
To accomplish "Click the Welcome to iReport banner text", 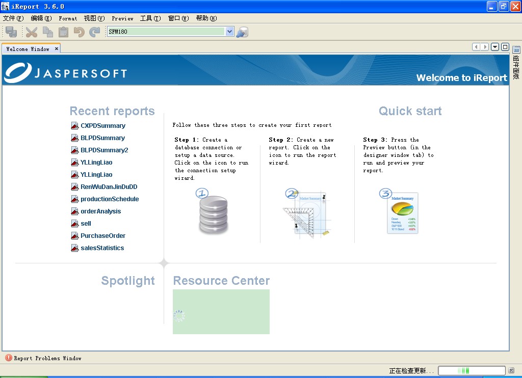I will point(462,77).
